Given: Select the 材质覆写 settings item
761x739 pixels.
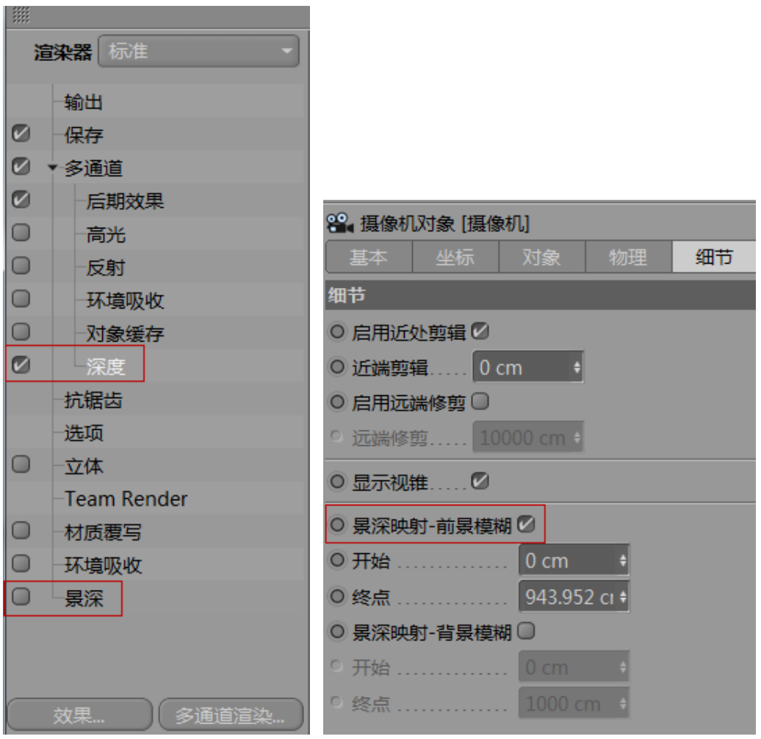Looking at the screenshot, I should coord(103,533).
